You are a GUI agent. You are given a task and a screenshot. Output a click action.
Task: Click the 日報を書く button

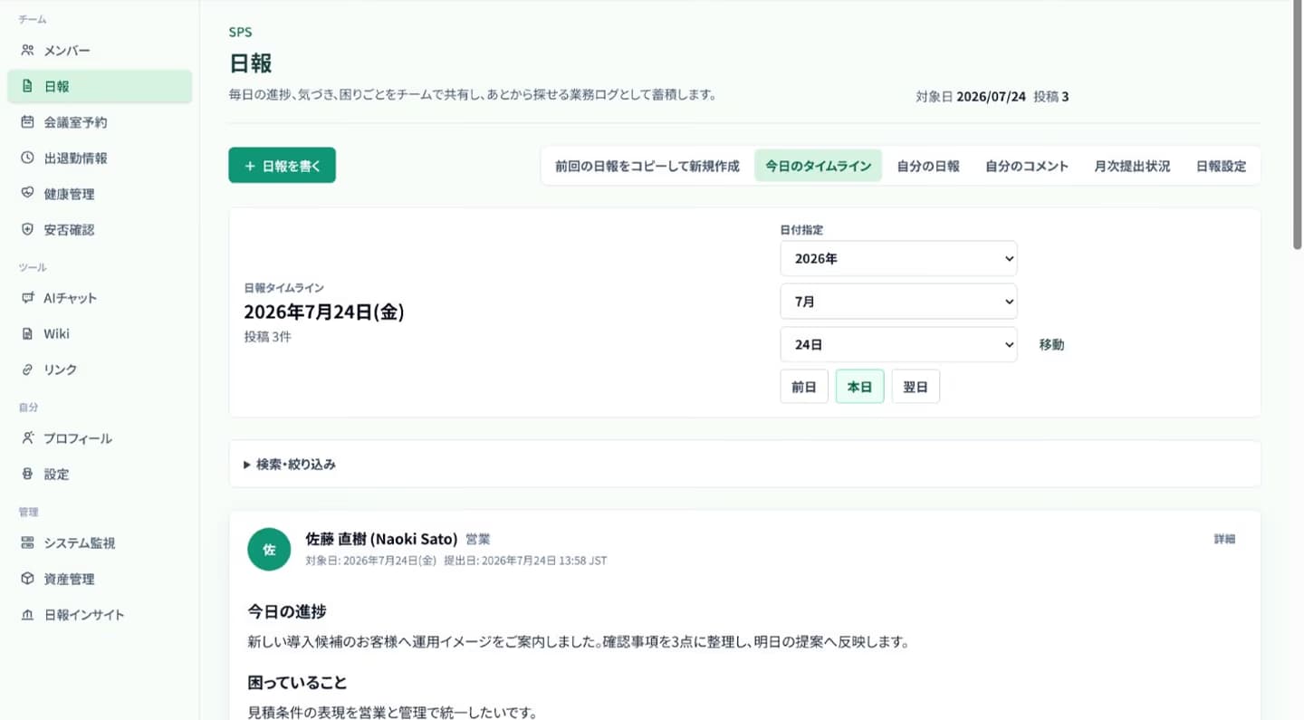(282, 165)
